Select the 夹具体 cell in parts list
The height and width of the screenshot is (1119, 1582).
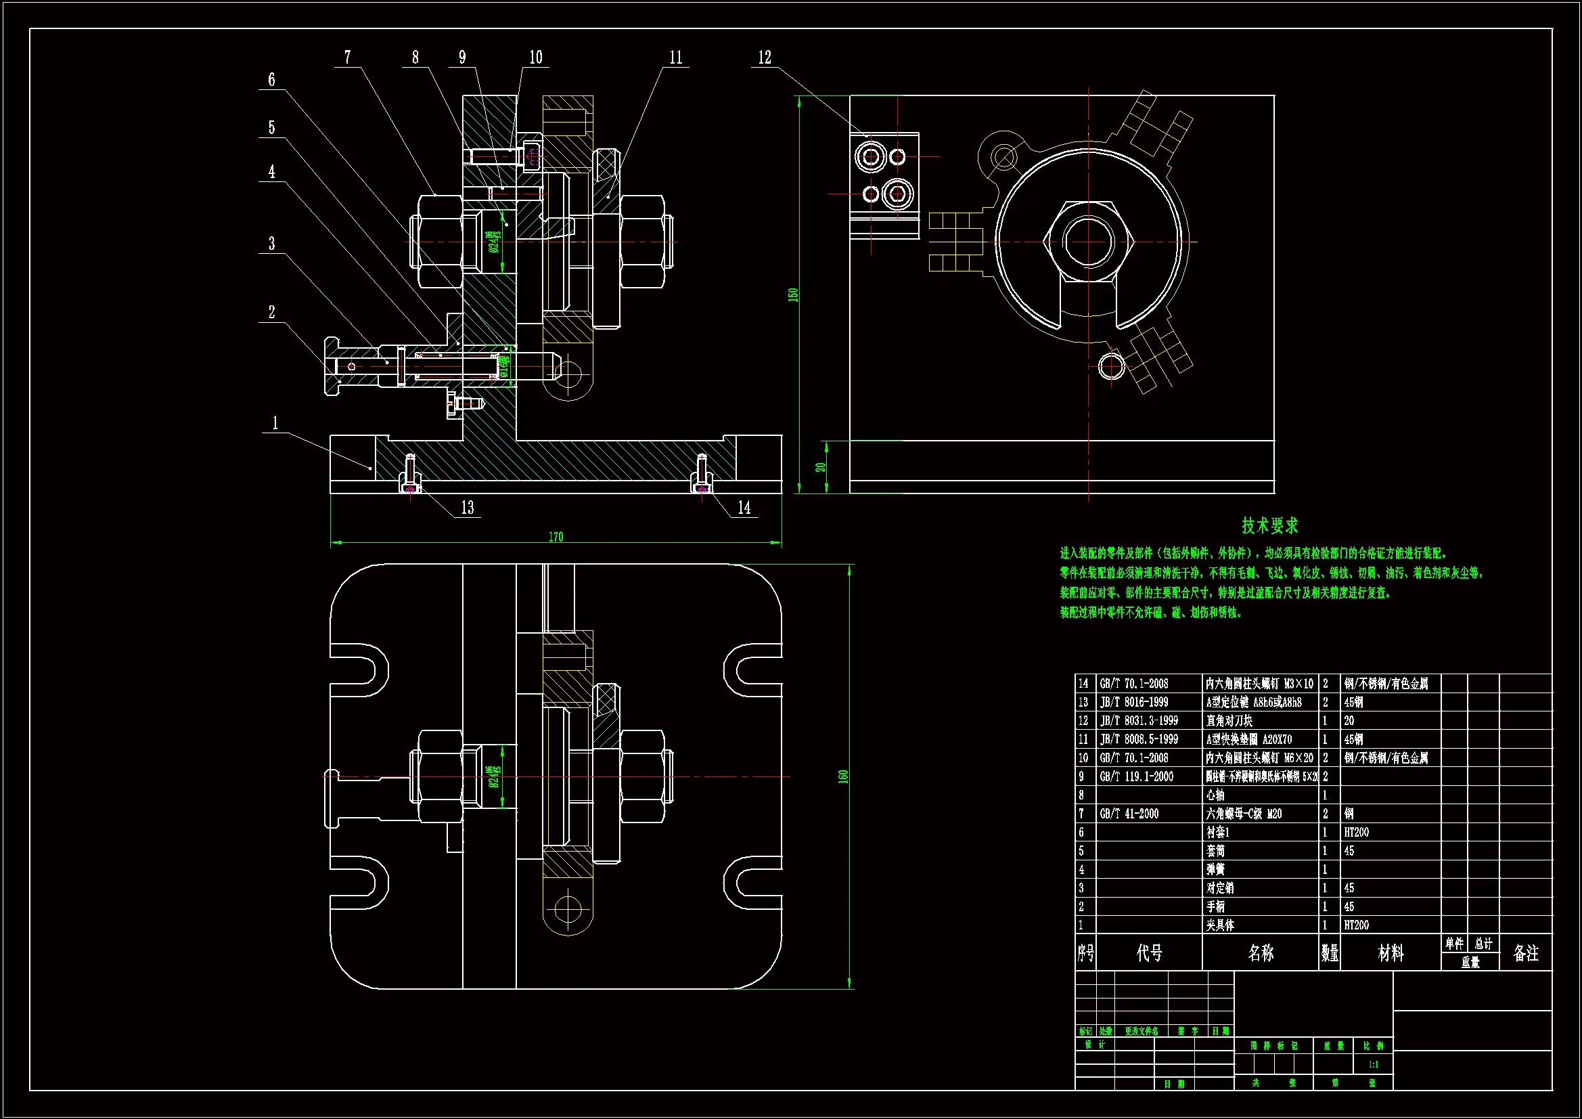point(1220,925)
